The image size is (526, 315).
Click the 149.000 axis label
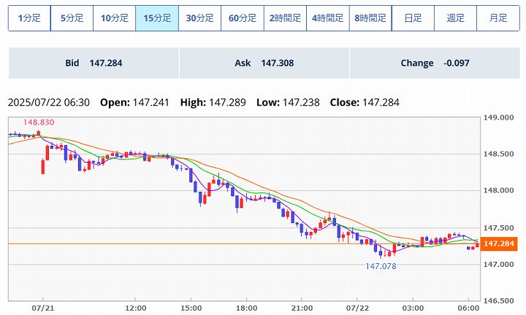[498, 117]
